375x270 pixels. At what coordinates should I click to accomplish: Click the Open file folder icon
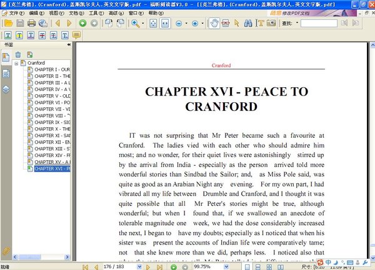[x=8, y=23]
